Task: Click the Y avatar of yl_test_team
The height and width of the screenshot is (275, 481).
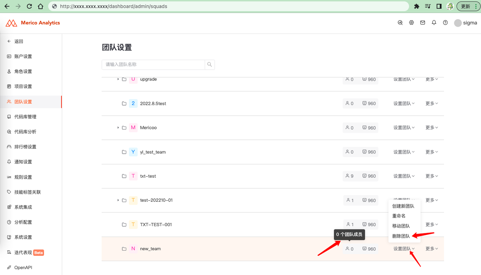Action: click(x=133, y=152)
